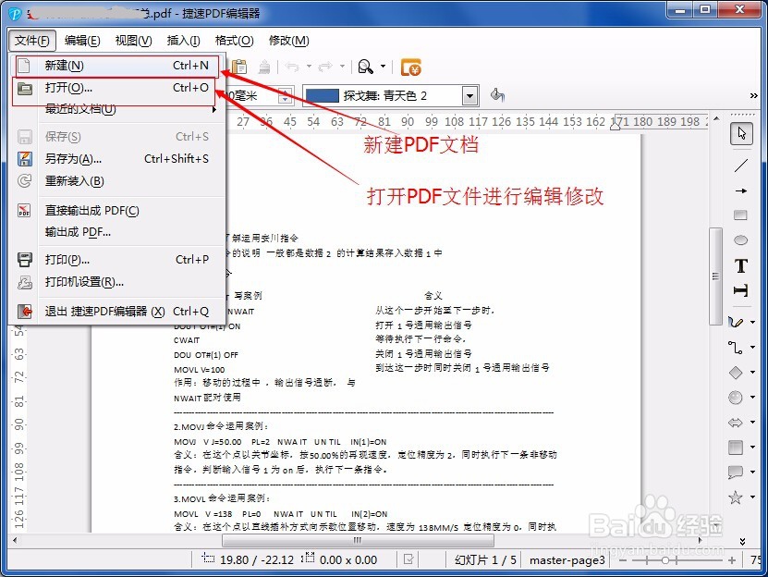768x577 pixels.
Task: Choose 另存为(A)... menu entry
Action: (116, 159)
